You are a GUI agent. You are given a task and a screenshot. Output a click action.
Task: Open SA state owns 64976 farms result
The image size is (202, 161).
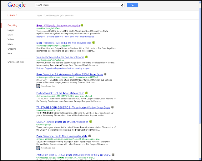(x=70, y=74)
